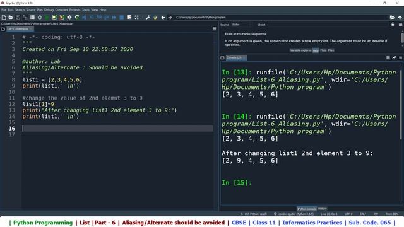The image size is (404, 227).
Task: Run current cell toolbar icon
Action: coord(54,17)
